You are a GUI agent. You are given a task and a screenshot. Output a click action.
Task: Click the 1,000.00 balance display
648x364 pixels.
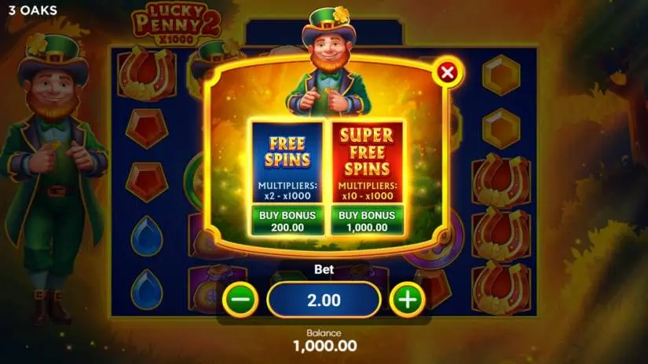click(325, 346)
